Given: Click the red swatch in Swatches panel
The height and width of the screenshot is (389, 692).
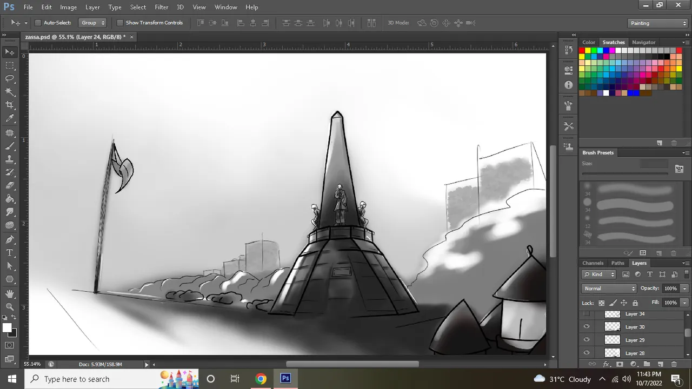Looking at the screenshot, I should click(x=582, y=50).
